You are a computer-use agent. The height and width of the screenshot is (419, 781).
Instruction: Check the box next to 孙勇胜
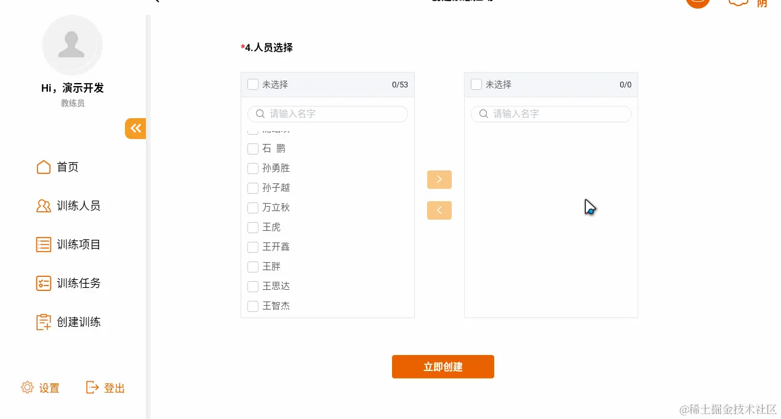pyautogui.click(x=253, y=169)
